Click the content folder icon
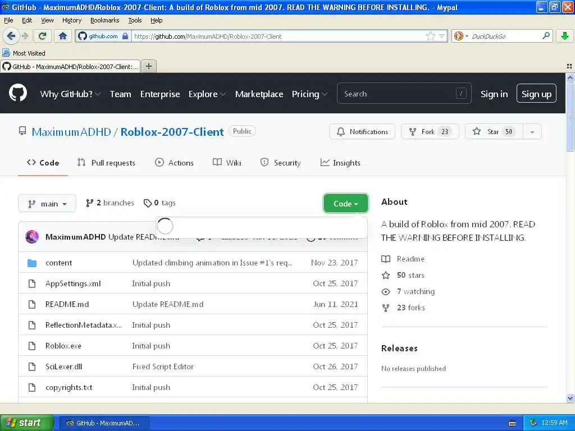Image resolution: width=575 pixels, height=431 pixels. pos(32,263)
